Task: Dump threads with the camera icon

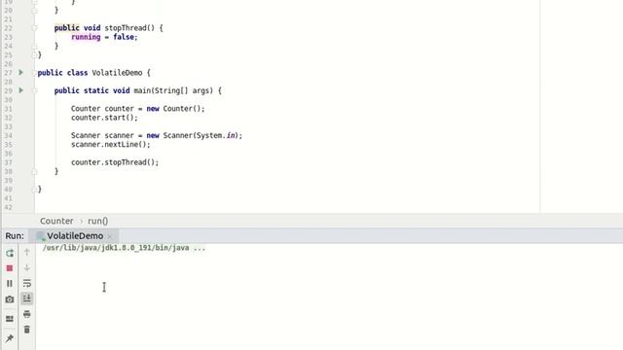Action: 10,299
